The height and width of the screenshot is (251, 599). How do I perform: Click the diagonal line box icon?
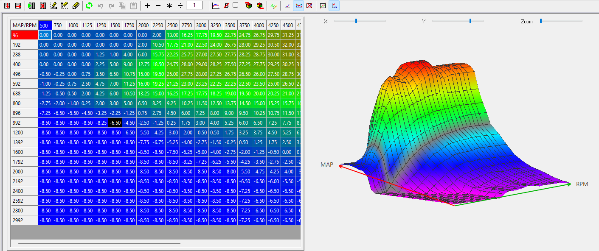(323, 6)
